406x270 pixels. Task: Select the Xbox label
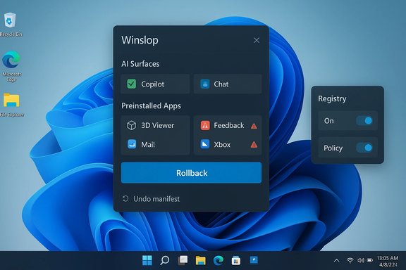pyautogui.click(x=222, y=144)
